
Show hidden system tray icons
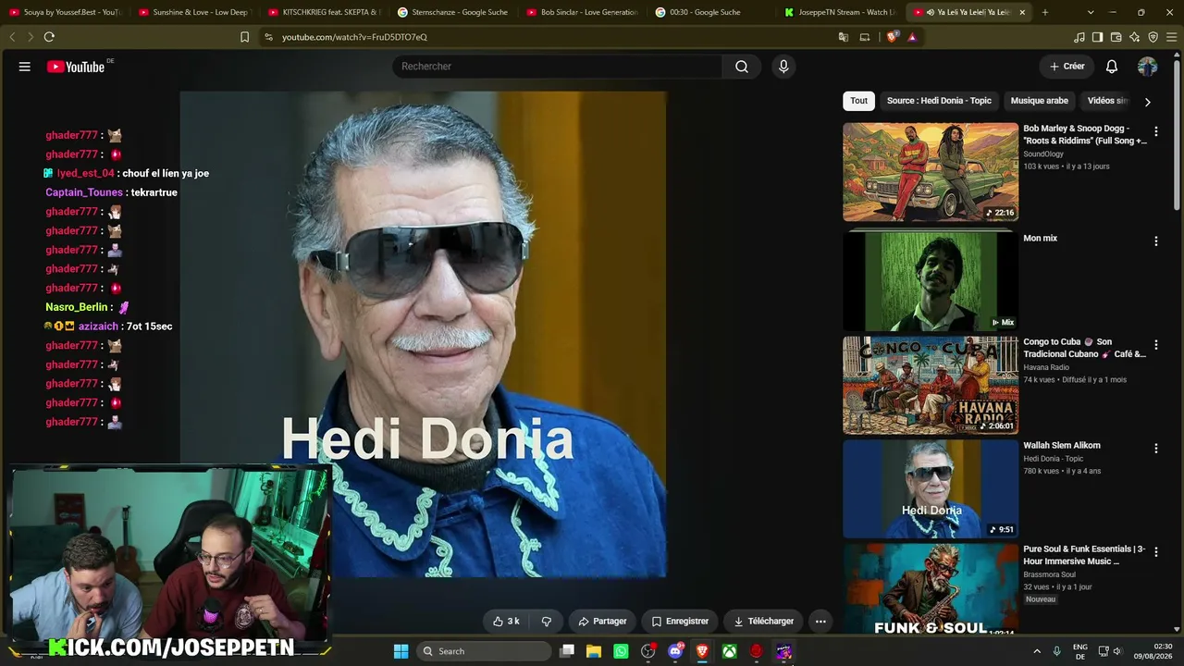point(1037,651)
